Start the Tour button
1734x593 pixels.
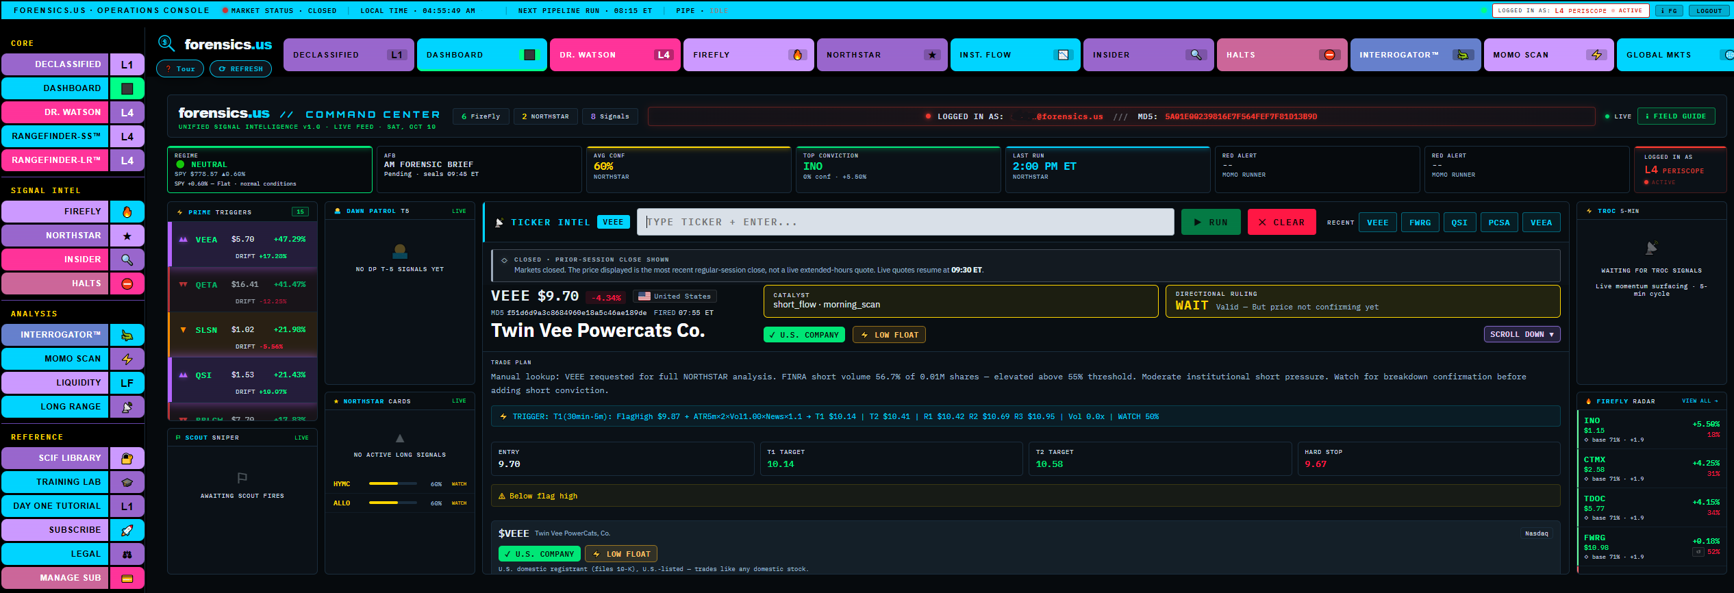180,69
